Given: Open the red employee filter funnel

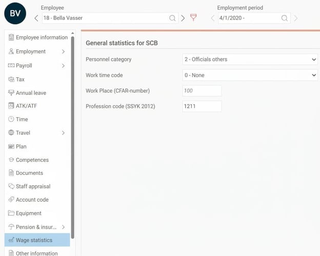Looking at the screenshot, I should pos(193,17).
